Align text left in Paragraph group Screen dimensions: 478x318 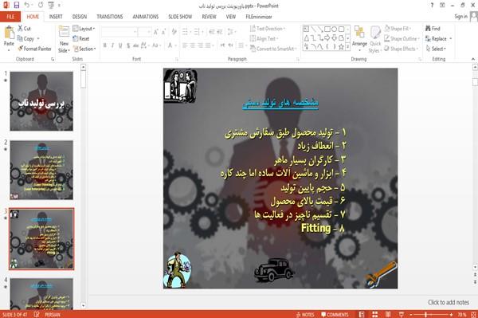185,45
